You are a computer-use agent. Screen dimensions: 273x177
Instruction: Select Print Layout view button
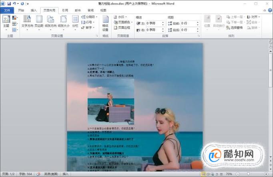point(203,174)
